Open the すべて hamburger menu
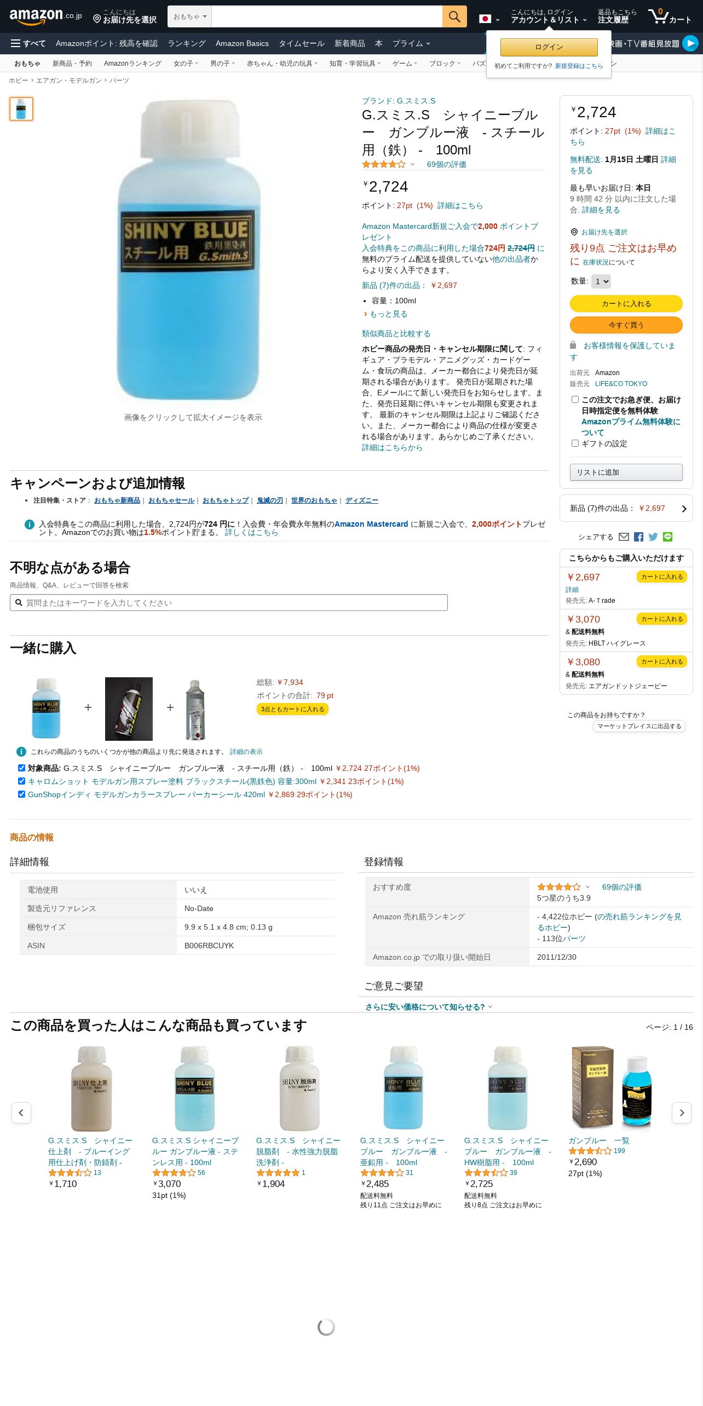 coord(28,43)
